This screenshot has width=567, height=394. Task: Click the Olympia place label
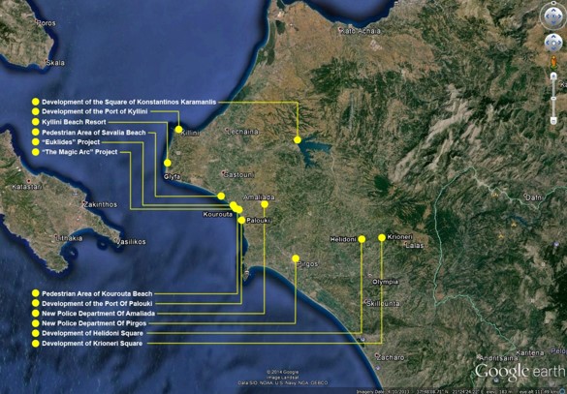(386, 282)
